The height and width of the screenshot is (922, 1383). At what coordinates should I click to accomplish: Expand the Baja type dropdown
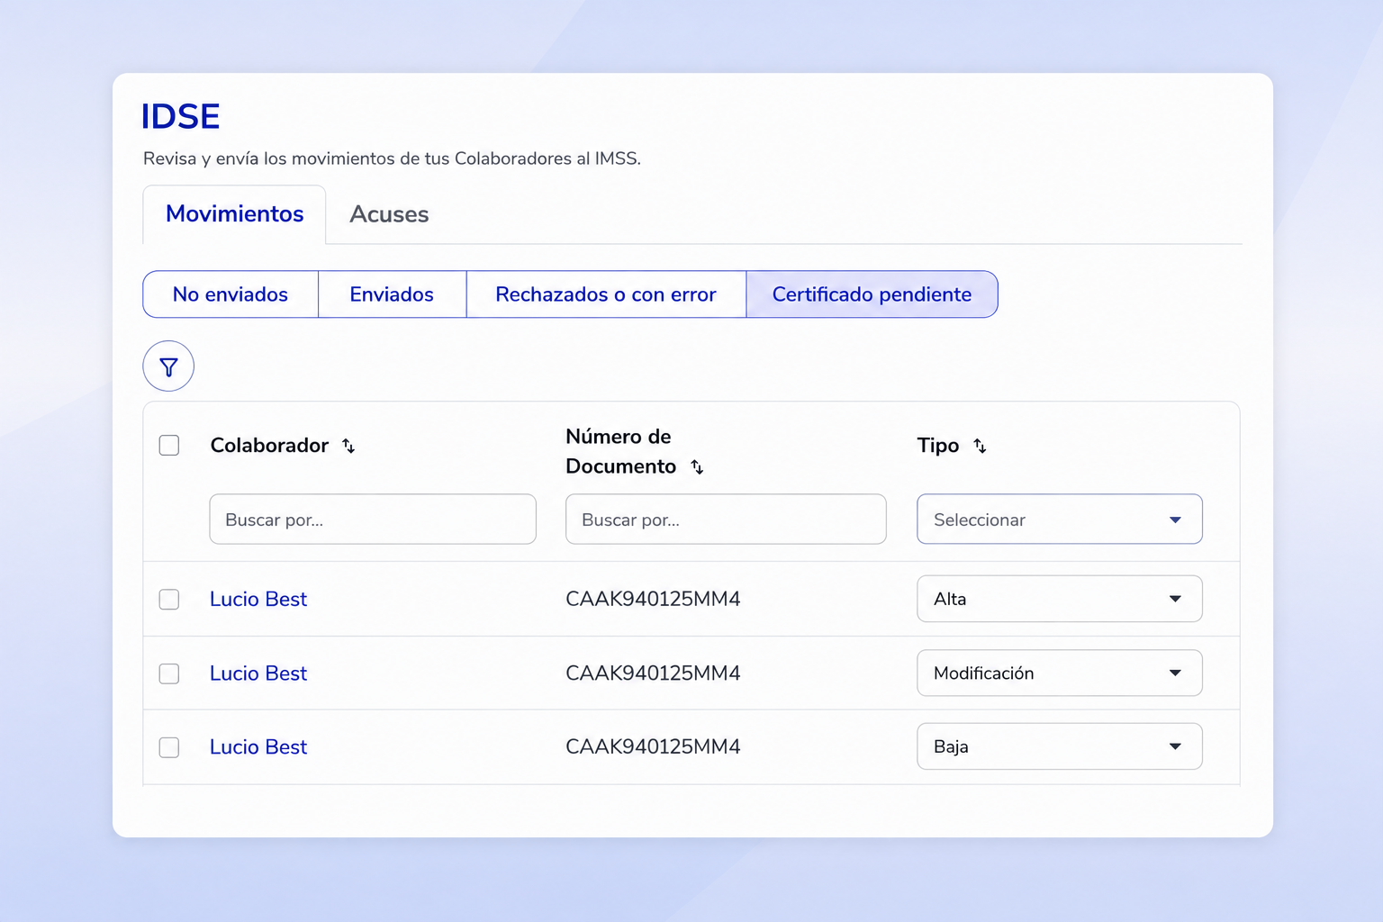[1060, 746]
